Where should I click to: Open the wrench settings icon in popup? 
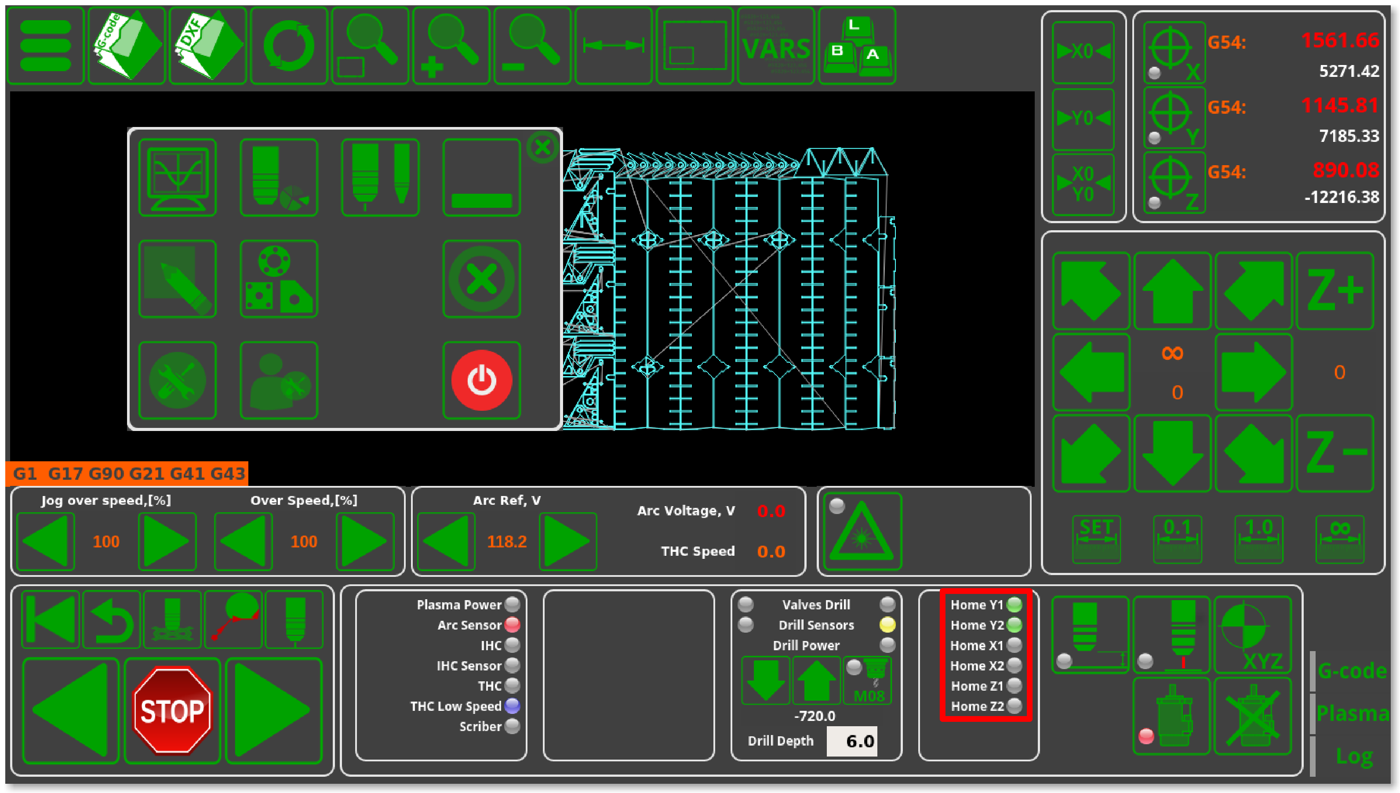(178, 380)
